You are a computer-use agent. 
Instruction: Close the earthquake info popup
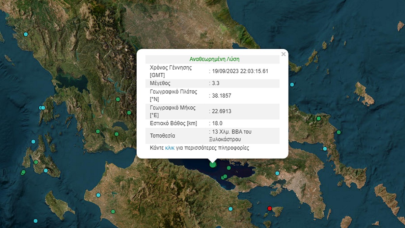283,54
